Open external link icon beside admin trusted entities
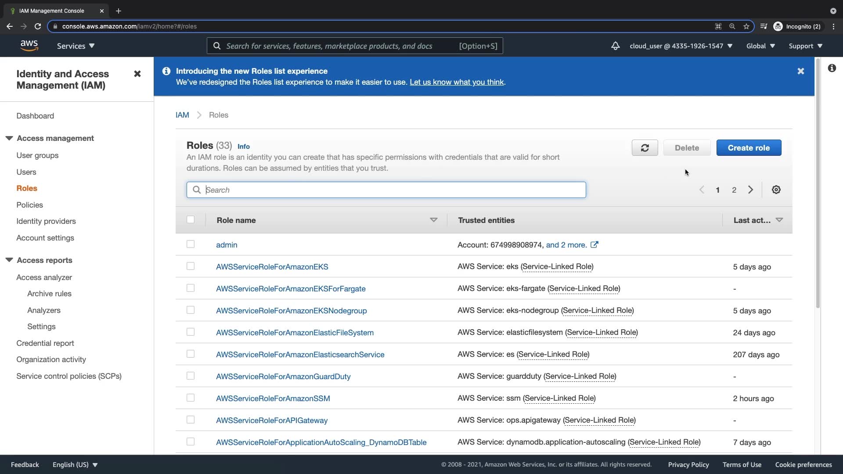This screenshot has height=474, width=843. [594, 244]
